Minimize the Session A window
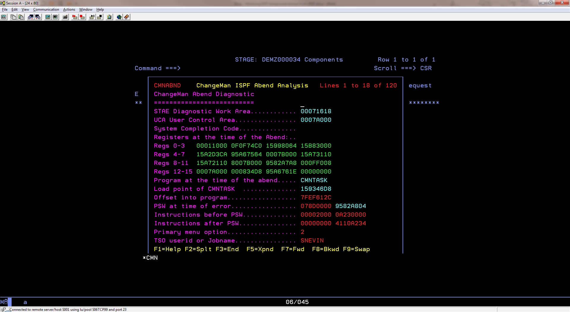This screenshot has height=312, width=570. [x=543, y=3]
